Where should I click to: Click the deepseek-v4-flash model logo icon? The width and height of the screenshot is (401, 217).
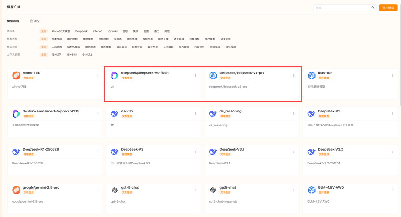(115, 75)
